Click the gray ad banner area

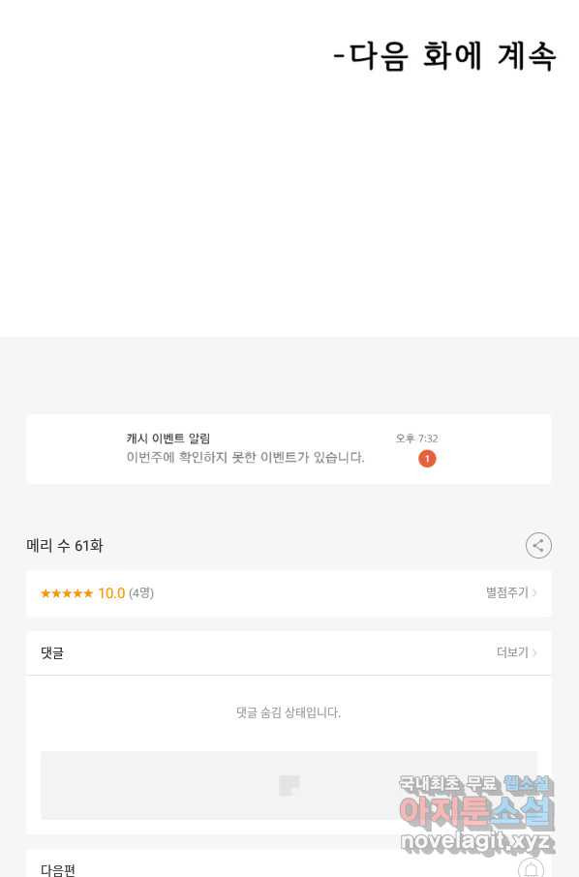[289, 785]
